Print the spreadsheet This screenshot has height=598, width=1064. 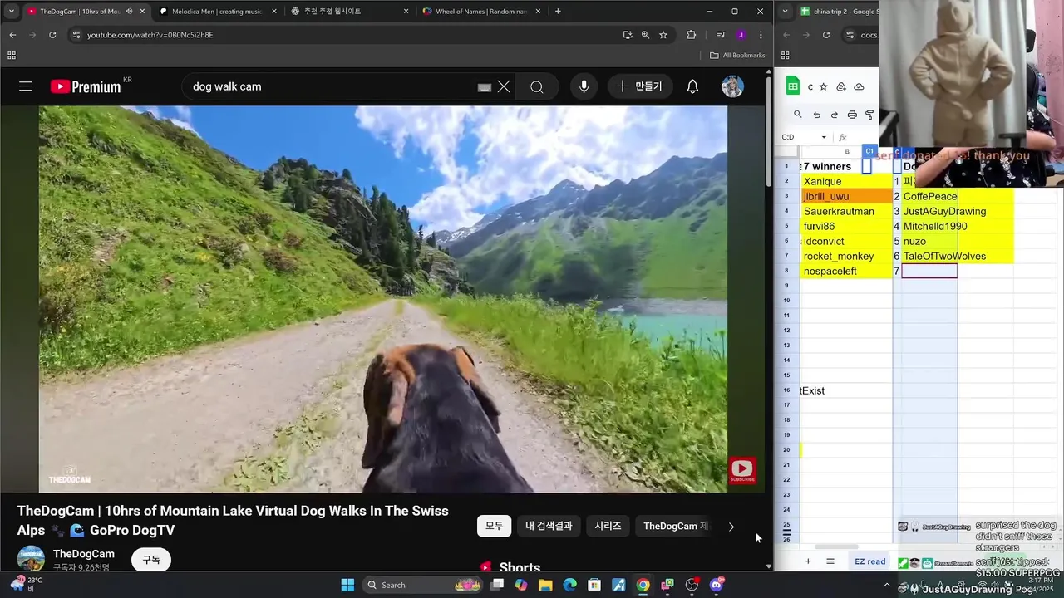click(852, 115)
